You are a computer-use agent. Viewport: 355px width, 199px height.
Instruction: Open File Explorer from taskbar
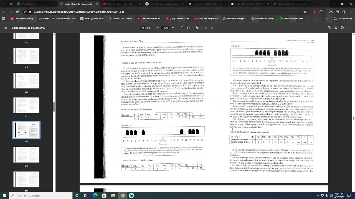pos(113,195)
